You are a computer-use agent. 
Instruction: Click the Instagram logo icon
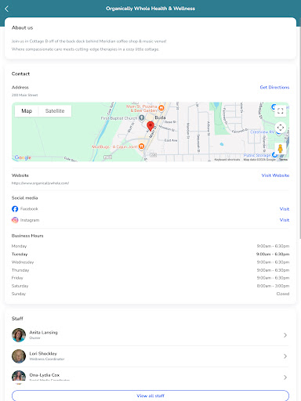pyautogui.click(x=15, y=220)
